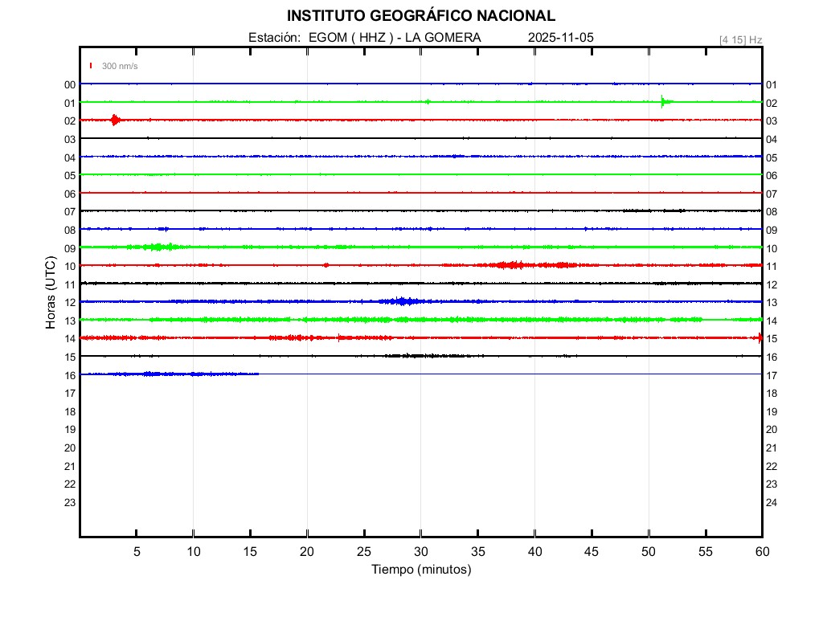This screenshot has width=823, height=617.
Task: Click the [4 15] Hz filter label
Action: tap(740, 39)
